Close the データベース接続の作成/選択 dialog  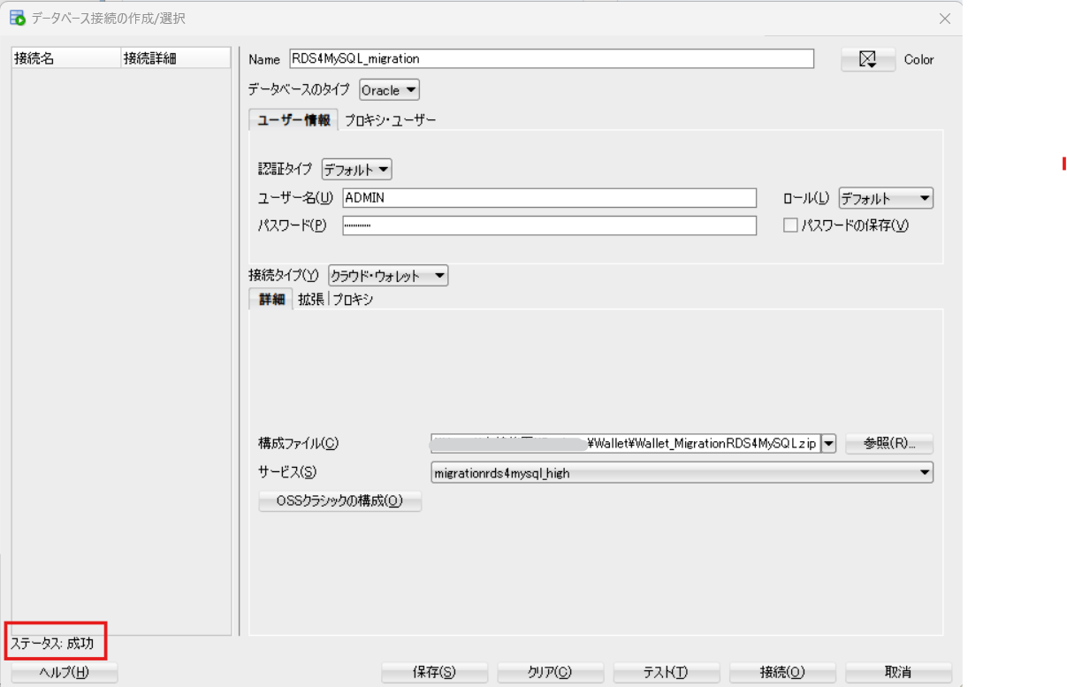click(x=944, y=18)
